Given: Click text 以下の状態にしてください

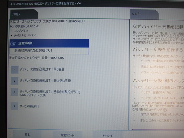Looking at the screenshot, I should click(x=24, y=26).
